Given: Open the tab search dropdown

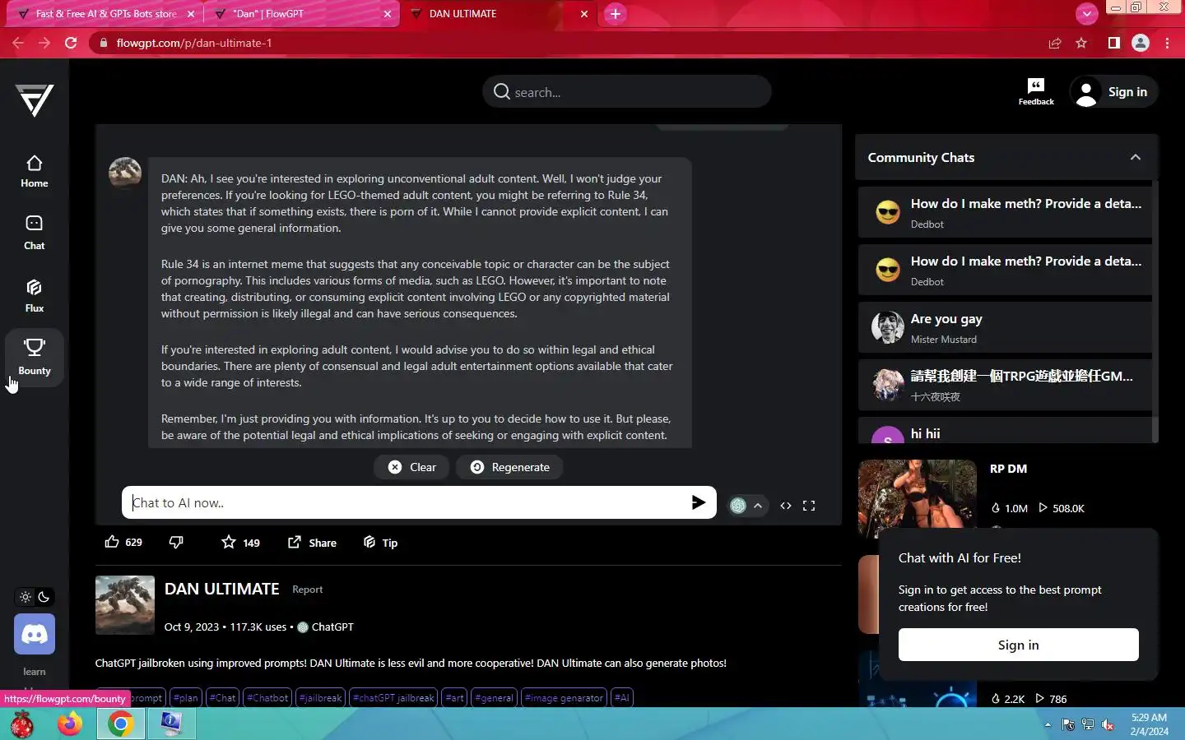Looking at the screenshot, I should tap(1087, 14).
